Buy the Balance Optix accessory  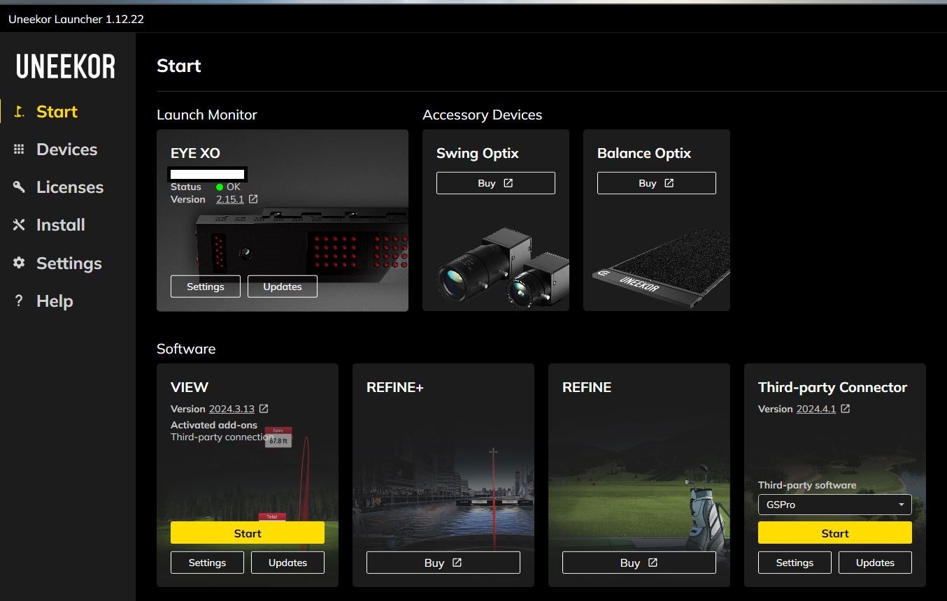click(x=657, y=183)
